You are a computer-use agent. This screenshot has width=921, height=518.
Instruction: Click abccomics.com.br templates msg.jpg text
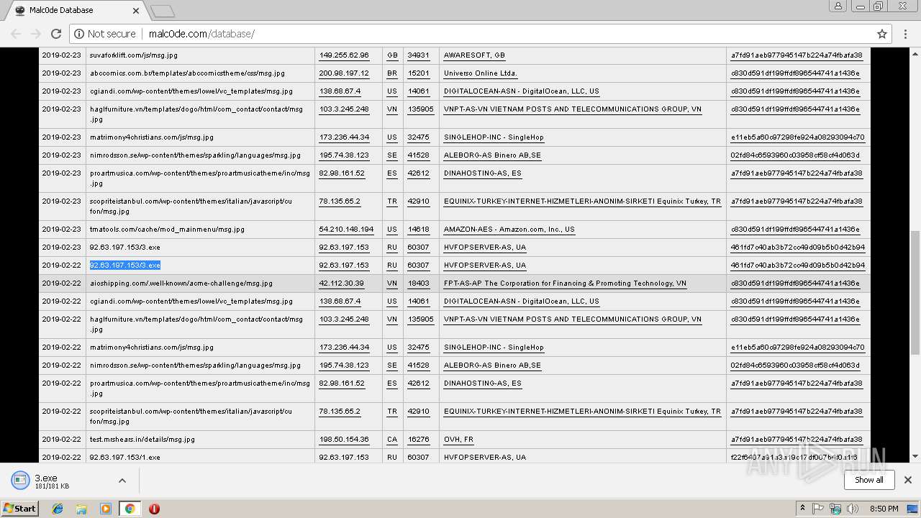point(187,73)
